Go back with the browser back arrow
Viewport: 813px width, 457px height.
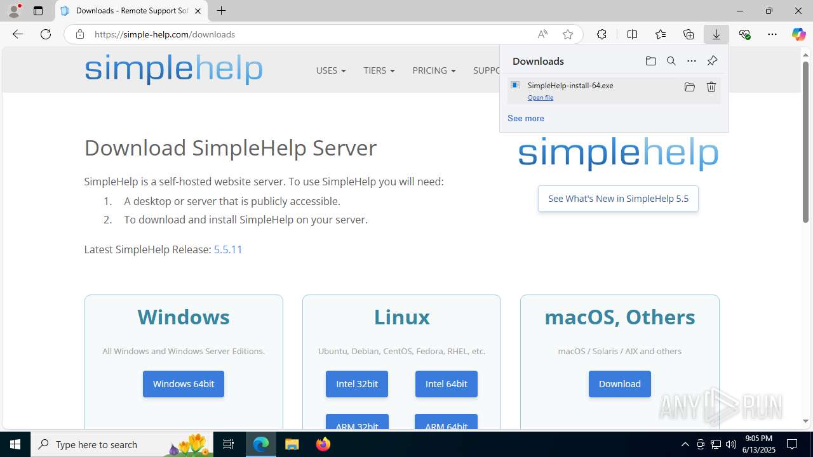pos(18,34)
